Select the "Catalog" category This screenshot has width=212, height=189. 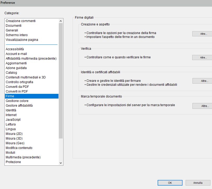(x=11, y=72)
